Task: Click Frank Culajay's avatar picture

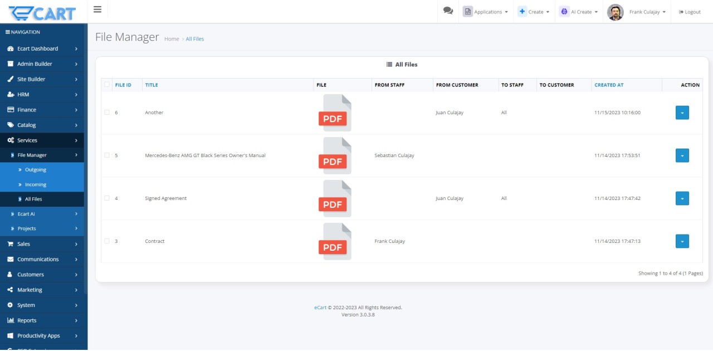Action: (615, 12)
